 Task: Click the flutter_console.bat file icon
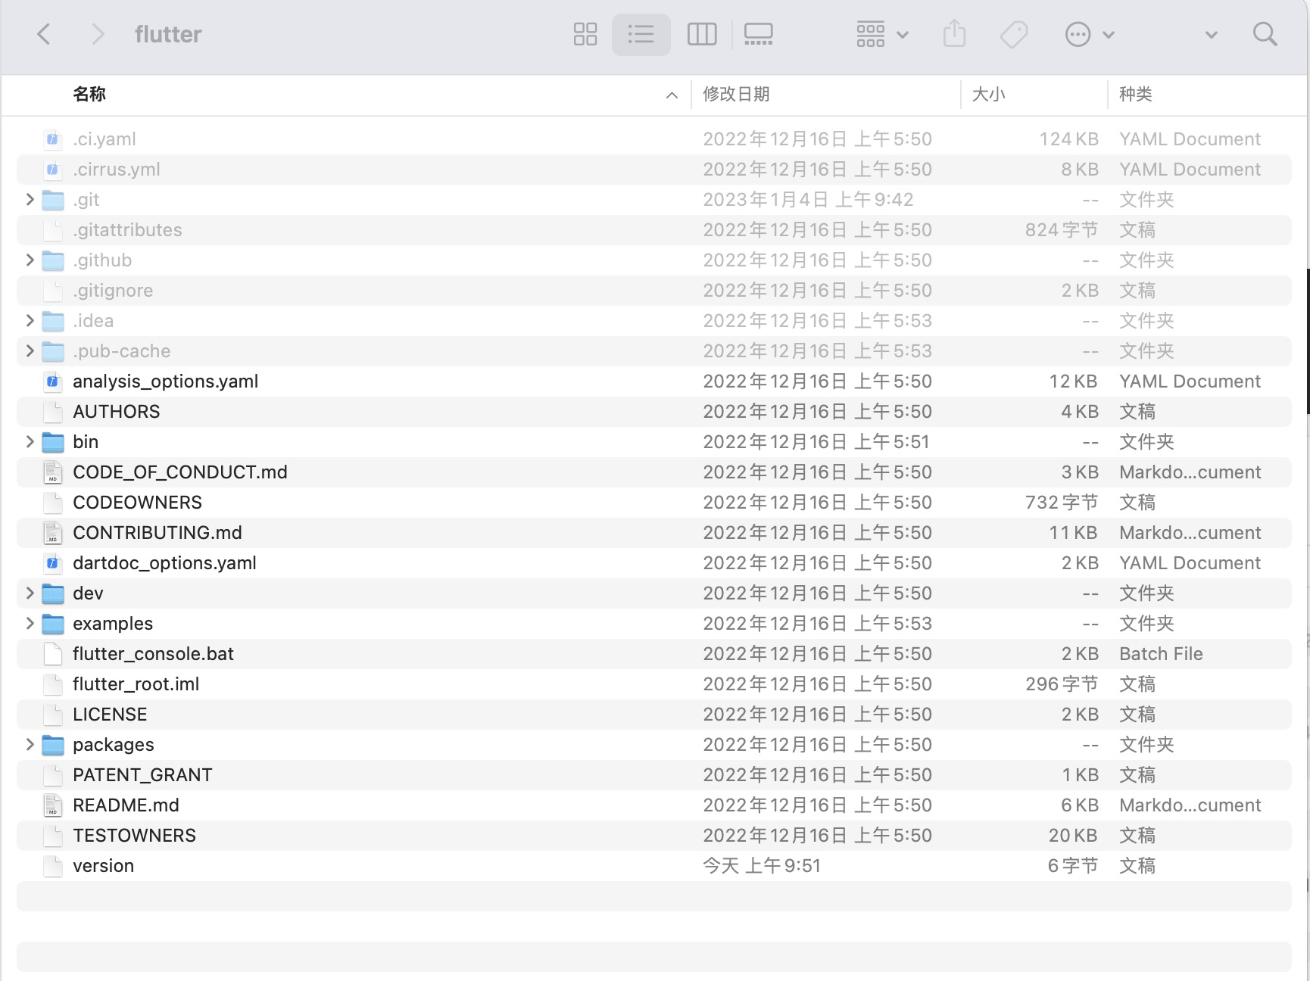(52, 654)
